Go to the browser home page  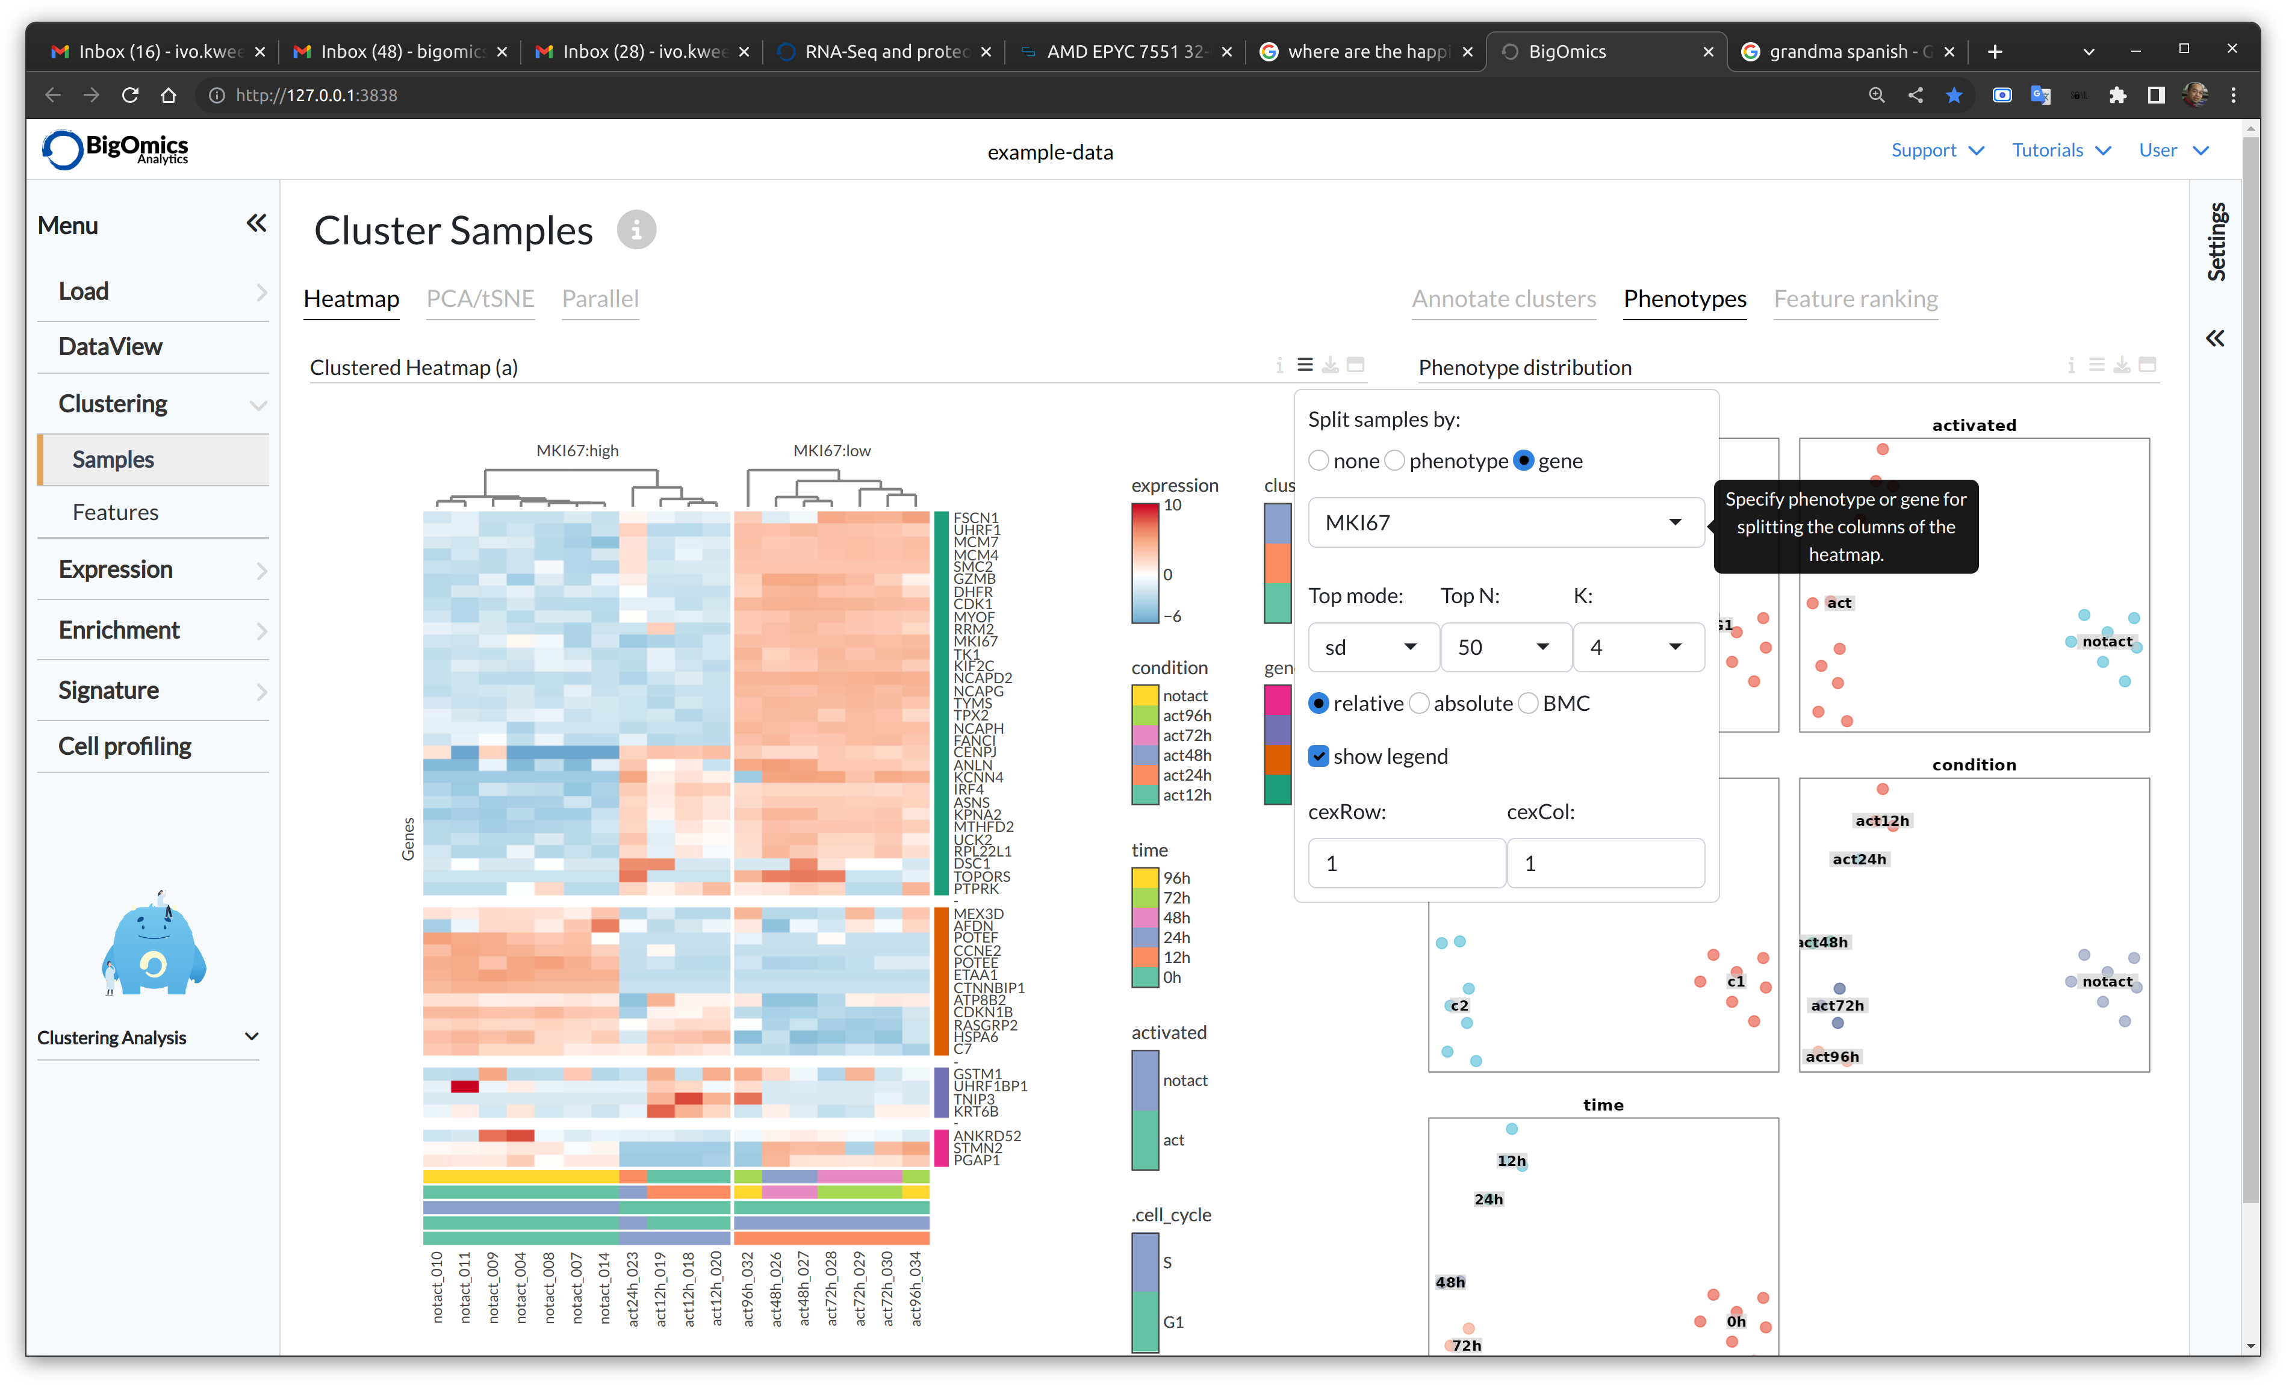[168, 95]
